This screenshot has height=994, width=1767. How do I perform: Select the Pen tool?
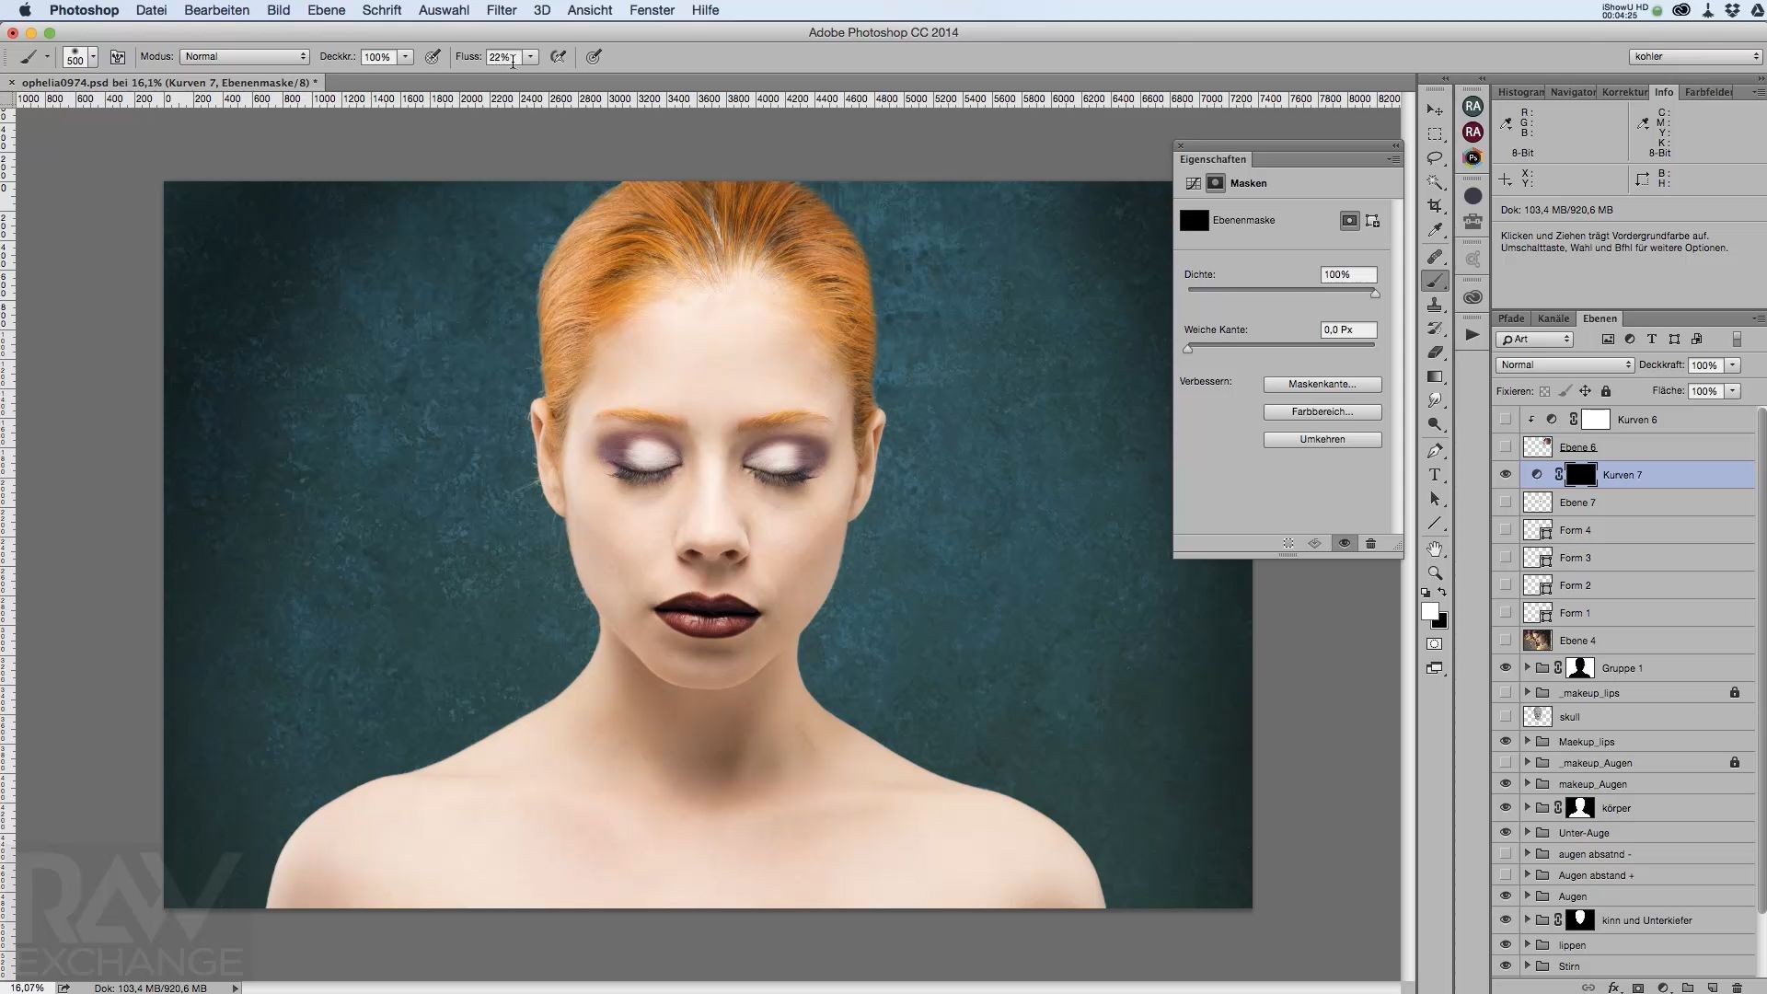click(x=1435, y=451)
